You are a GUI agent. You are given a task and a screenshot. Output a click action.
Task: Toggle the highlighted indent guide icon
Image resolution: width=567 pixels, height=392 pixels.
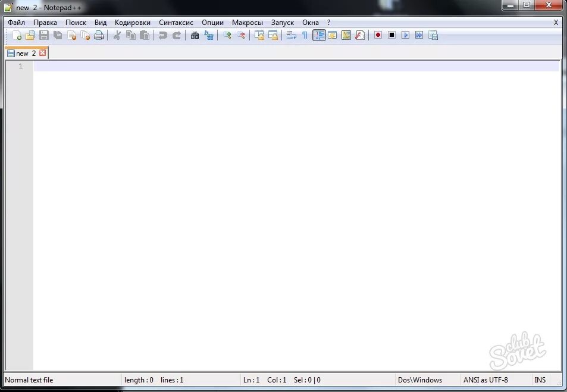[319, 35]
